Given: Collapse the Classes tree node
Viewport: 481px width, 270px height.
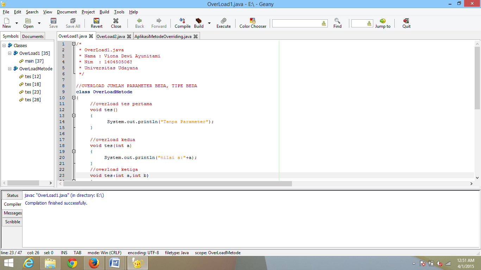Looking at the screenshot, I should [x=4, y=45].
